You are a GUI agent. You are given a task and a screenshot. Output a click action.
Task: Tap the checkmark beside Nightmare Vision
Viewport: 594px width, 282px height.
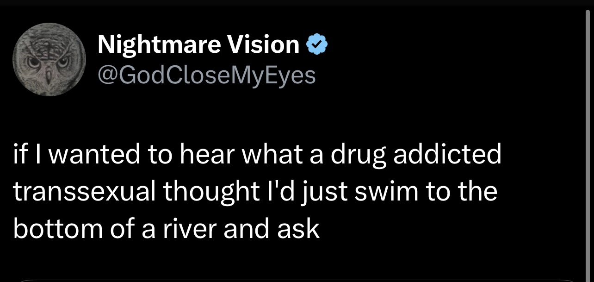point(317,44)
